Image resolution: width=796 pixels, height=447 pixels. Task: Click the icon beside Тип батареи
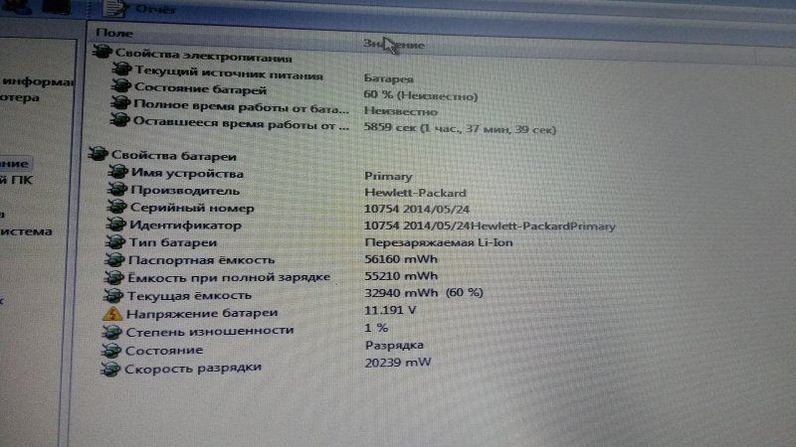point(113,243)
